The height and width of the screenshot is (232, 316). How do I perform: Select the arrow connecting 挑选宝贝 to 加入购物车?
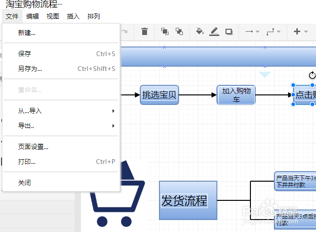coord(198,95)
